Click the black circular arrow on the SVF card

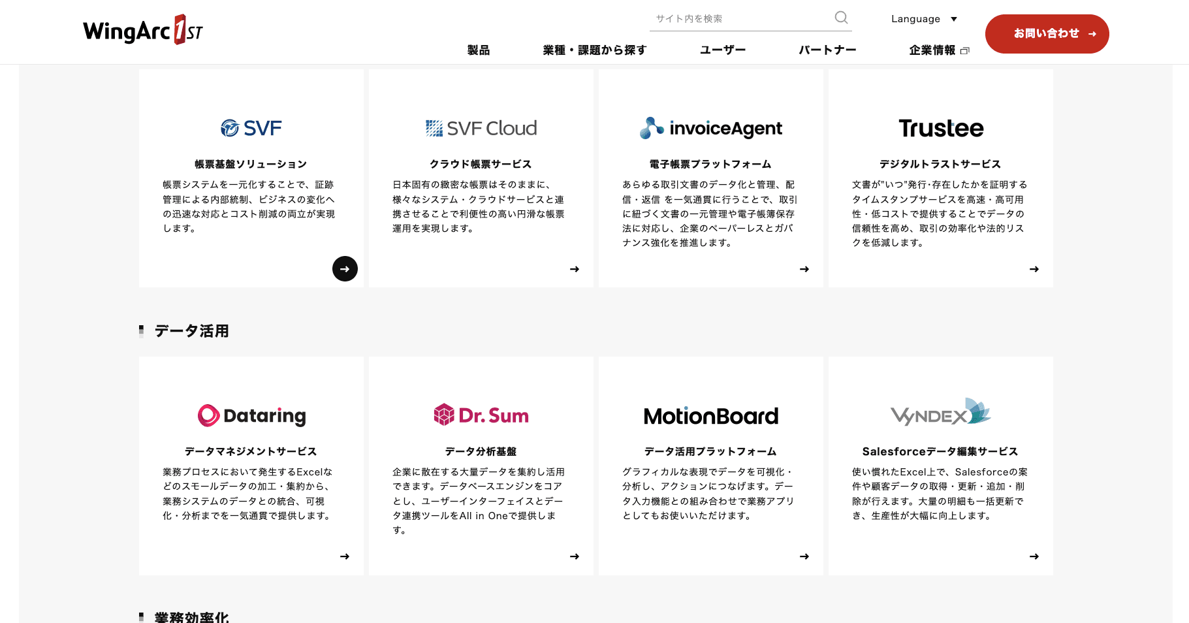(345, 268)
